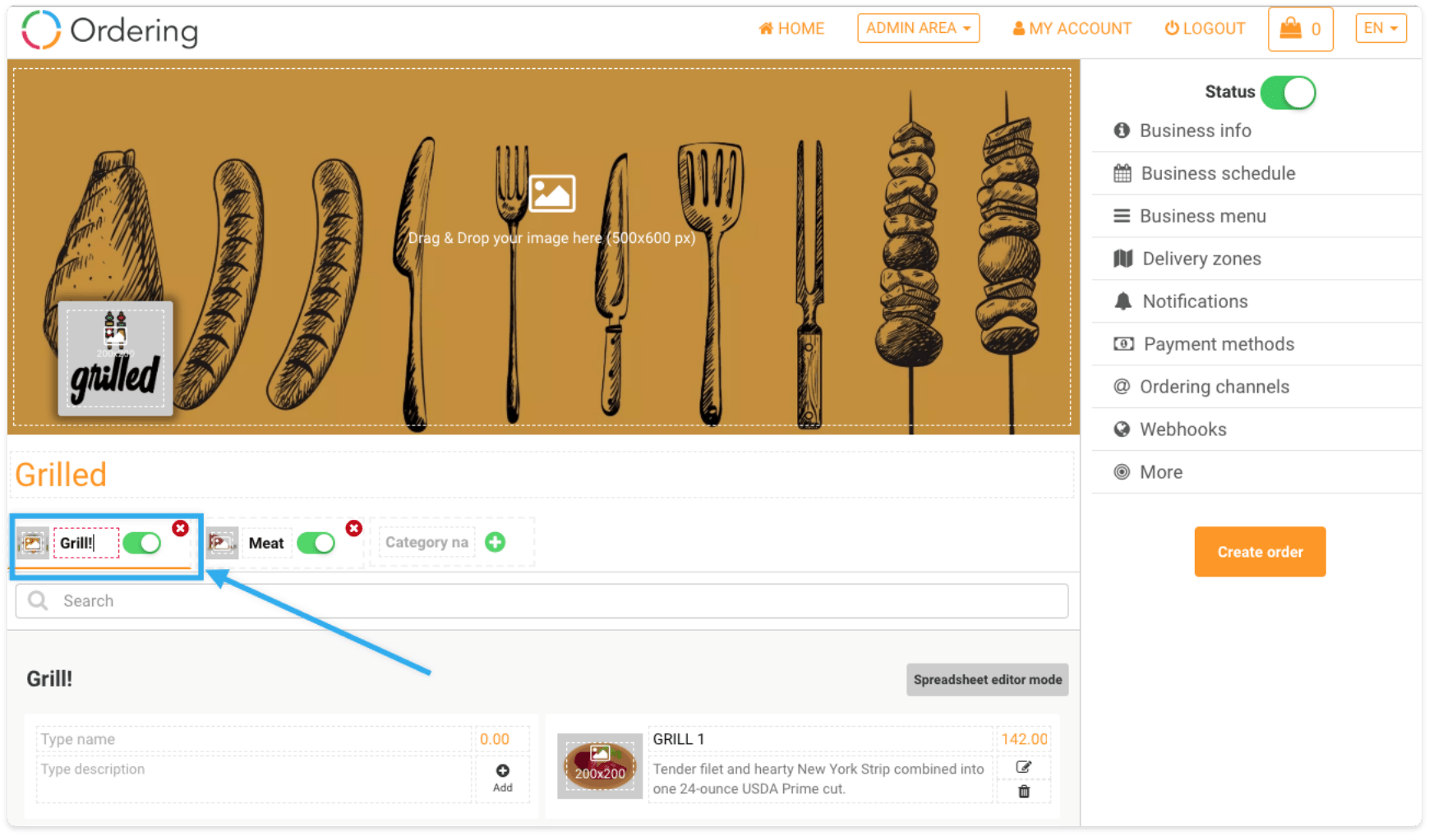Disable the Grill! category toggle
The height and width of the screenshot is (836, 1429).
click(142, 543)
